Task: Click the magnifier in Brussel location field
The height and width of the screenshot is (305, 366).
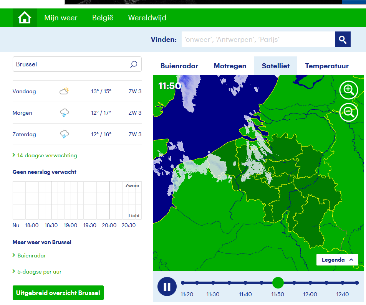Action: [134, 64]
